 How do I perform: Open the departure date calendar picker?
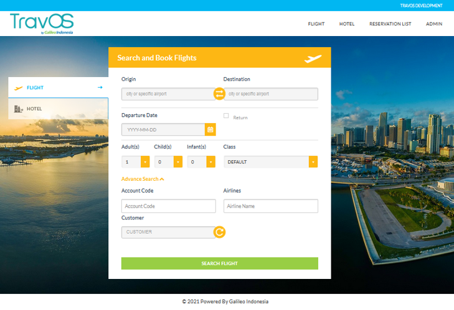coord(210,130)
